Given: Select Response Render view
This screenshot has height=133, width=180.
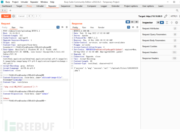Looking at the screenshot, I should [101, 27].
